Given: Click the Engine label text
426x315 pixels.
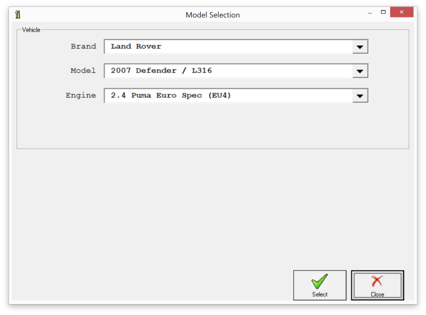Looking at the screenshot, I should point(81,95).
